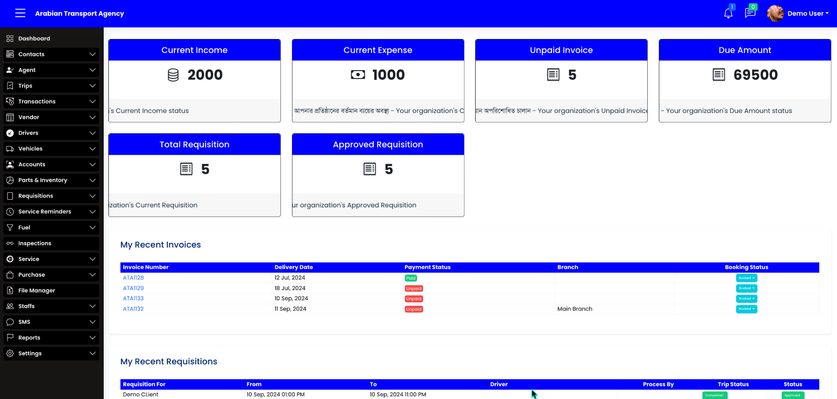Click the Trips sidebar icon
Viewport: 837px width, 399px height.
click(x=10, y=86)
